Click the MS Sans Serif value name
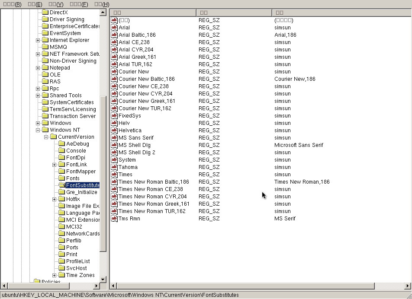The height and width of the screenshot is (299, 412). pyautogui.click(x=136, y=138)
